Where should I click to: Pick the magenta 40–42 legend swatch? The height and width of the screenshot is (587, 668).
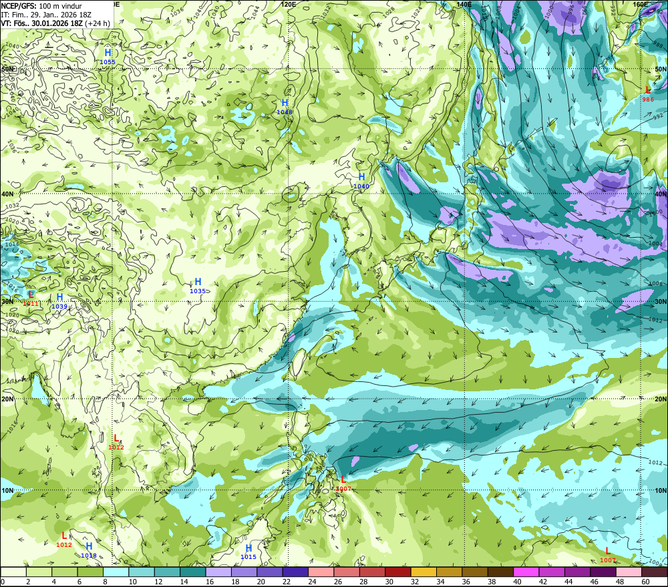coord(526,572)
